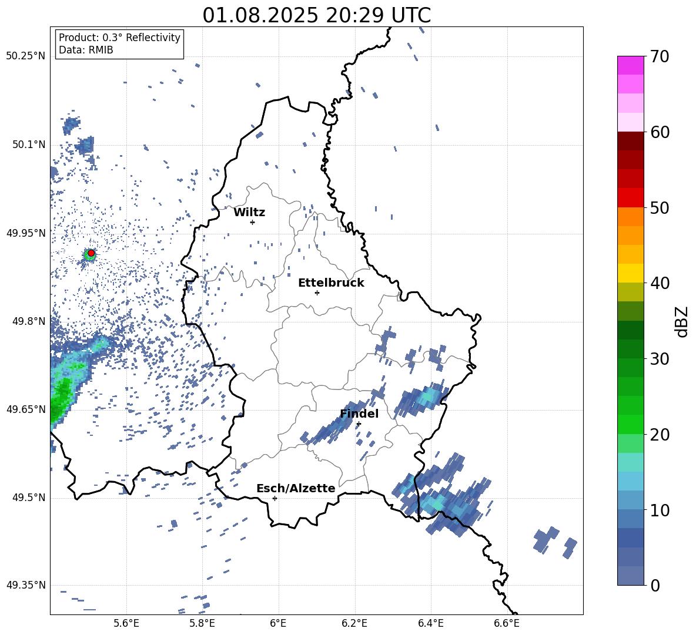Click 'Product: 0.3° Reflectivity' legend text
Viewport: 696px width, 635px height.
click(119, 37)
